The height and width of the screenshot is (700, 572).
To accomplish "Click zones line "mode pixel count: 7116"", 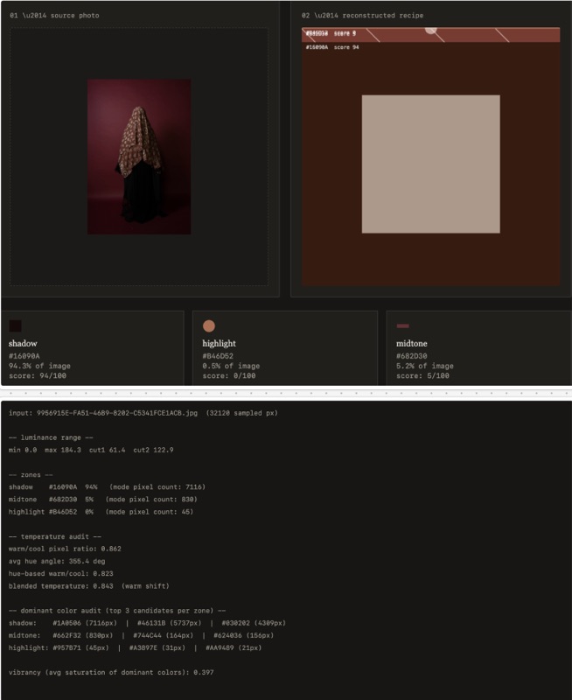I will pos(157,487).
